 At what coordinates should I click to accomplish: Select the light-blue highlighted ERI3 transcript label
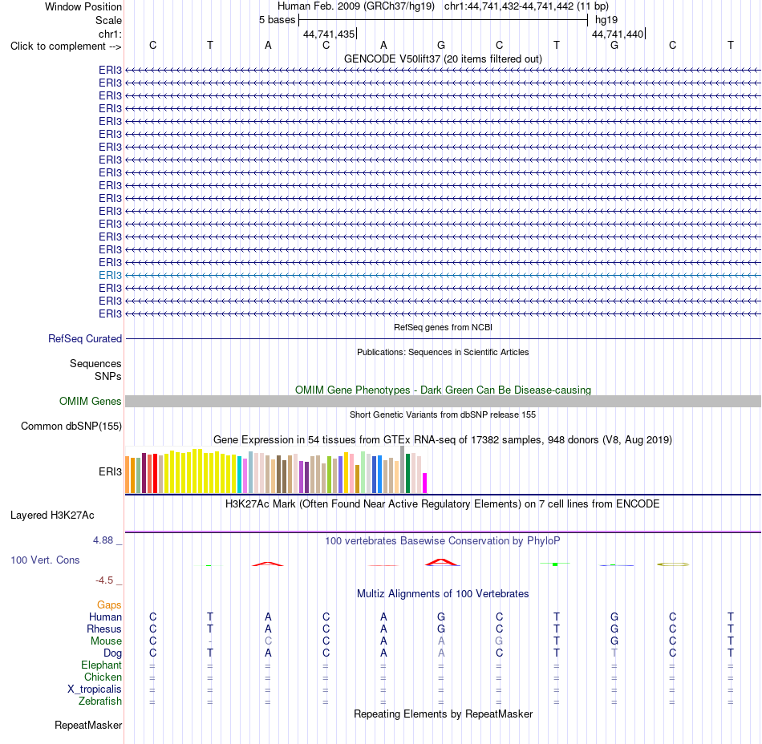click(x=110, y=275)
